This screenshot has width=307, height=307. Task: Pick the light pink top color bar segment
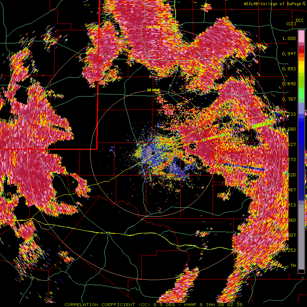[x=301, y=36]
